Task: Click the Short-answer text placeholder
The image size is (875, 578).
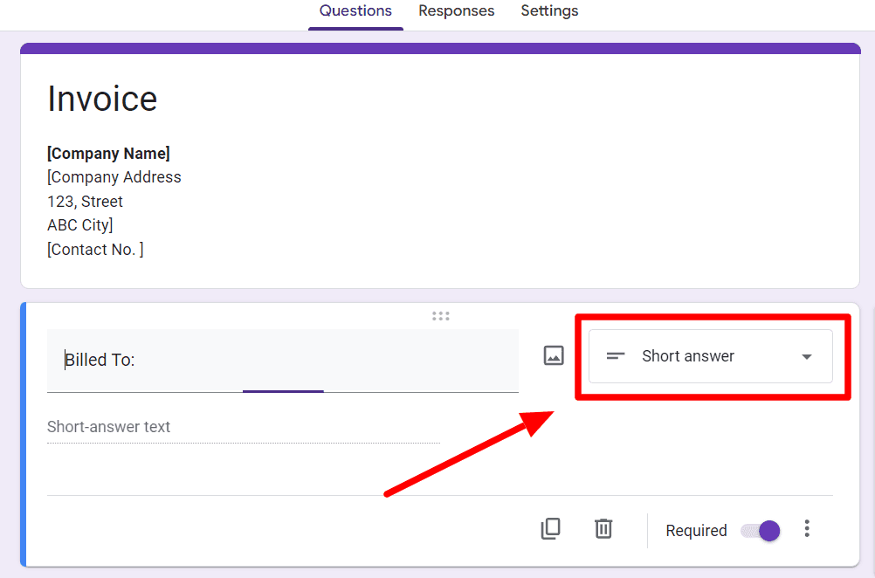Action: [108, 427]
